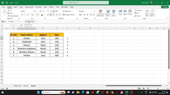The image size is (170, 95).
Task: Expand Merge & Center options
Action: 76,15
